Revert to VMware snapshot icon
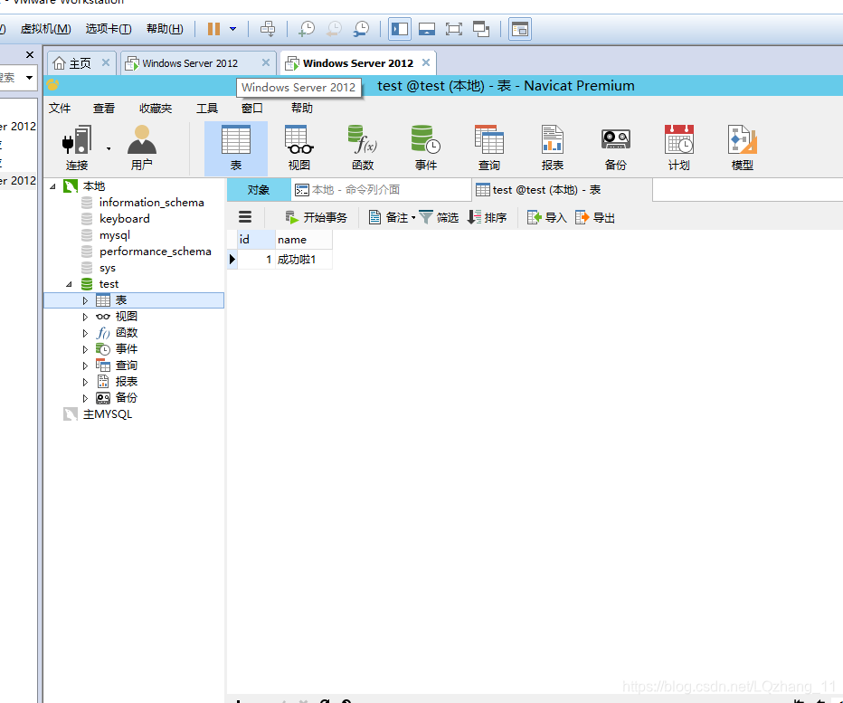The width and height of the screenshot is (843, 703). click(335, 29)
